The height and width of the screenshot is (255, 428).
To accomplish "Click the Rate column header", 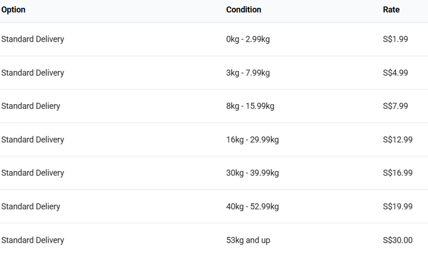I will pos(391,9).
